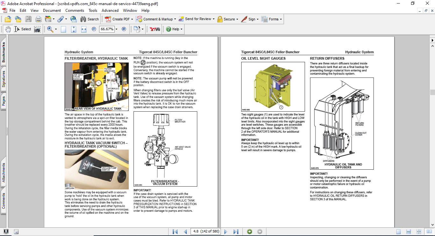435x236 pixels.
Task: Toggle full screen view icon at bottom-left
Action: point(6,232)
